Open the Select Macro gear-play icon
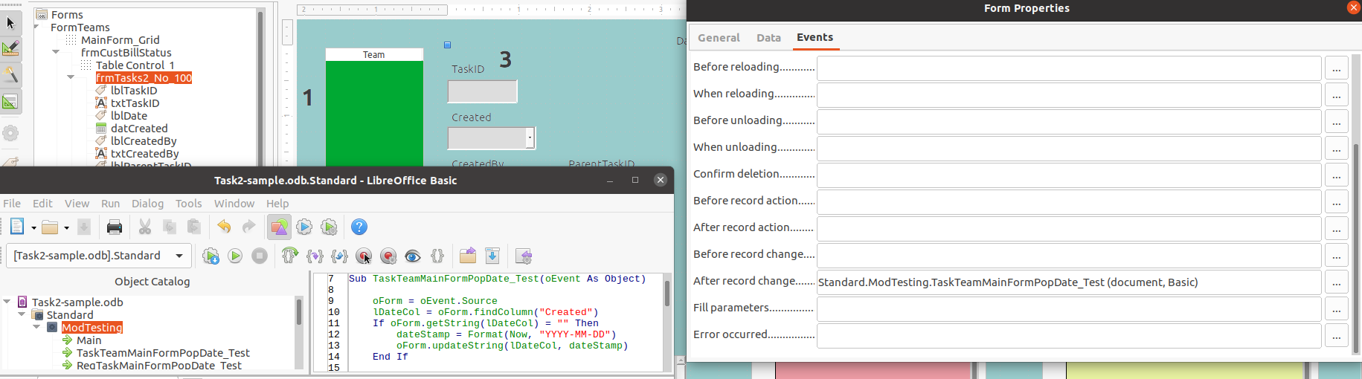This screenshot has height=379, width=1362. tap(304, 227)
